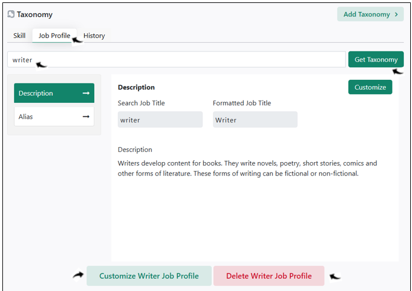This screenshot has height=291, width=412.
Task: Click the bold Description heading
Action: click(136, 87)
